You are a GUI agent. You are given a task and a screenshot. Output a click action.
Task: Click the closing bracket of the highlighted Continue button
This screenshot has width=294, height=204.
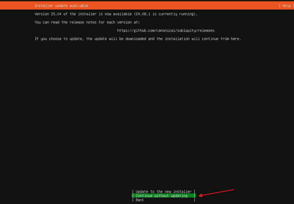pyautogui.click(x=194, y=195)
